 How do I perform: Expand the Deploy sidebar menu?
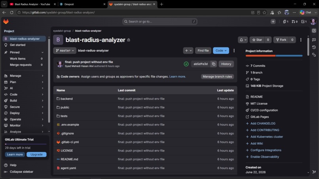(24, 113)
